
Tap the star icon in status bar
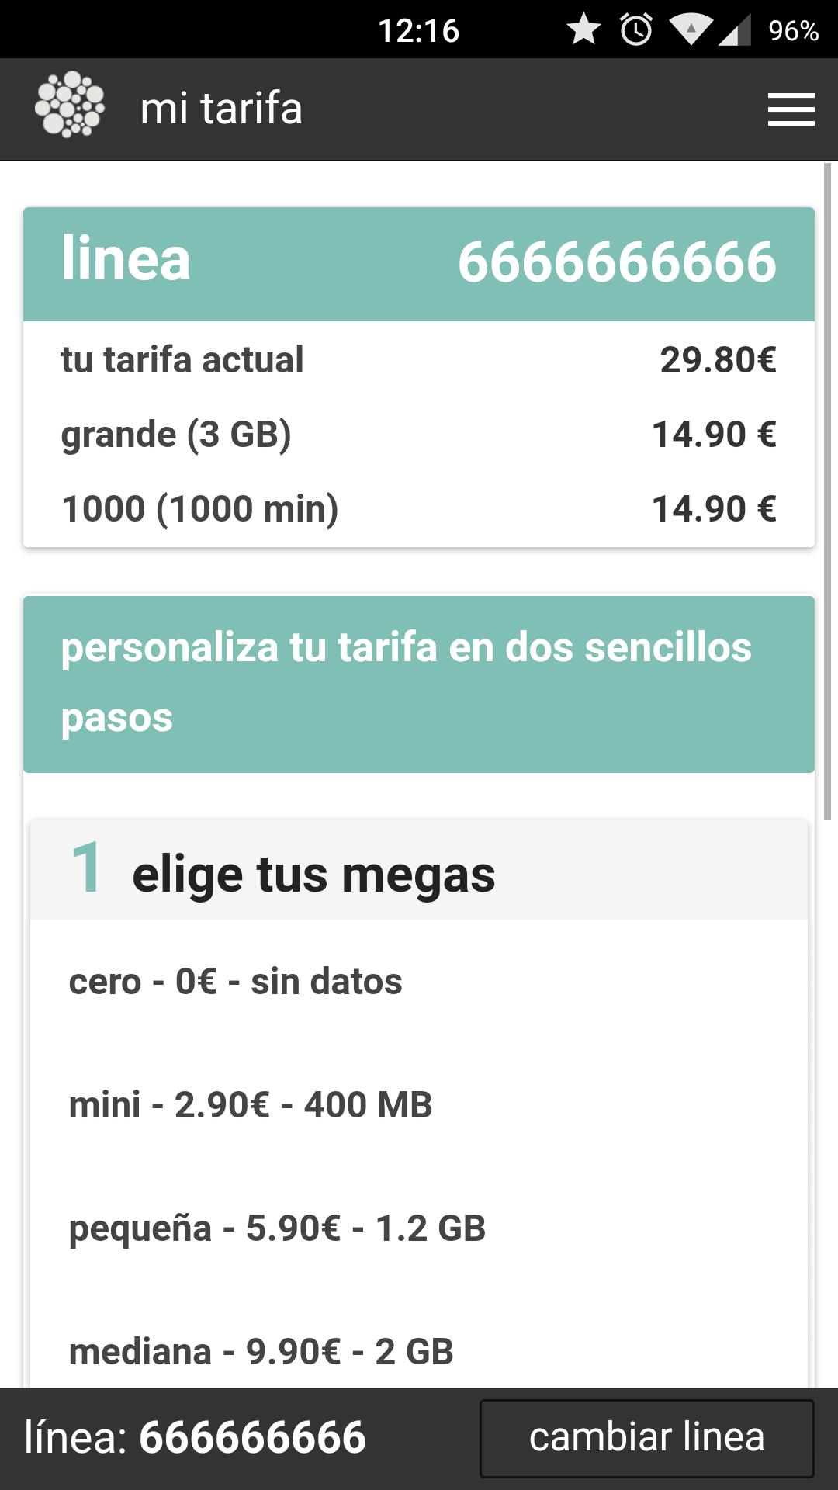coord(583,30)
